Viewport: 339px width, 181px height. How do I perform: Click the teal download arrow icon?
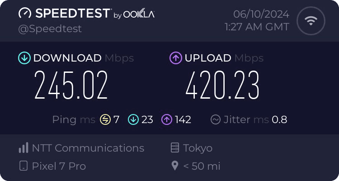(24, 58)
